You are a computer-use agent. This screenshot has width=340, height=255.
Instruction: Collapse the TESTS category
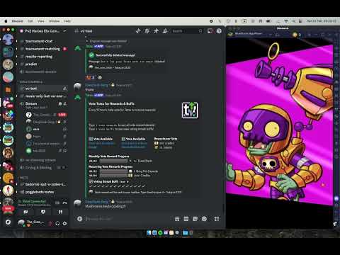[23, 177]
